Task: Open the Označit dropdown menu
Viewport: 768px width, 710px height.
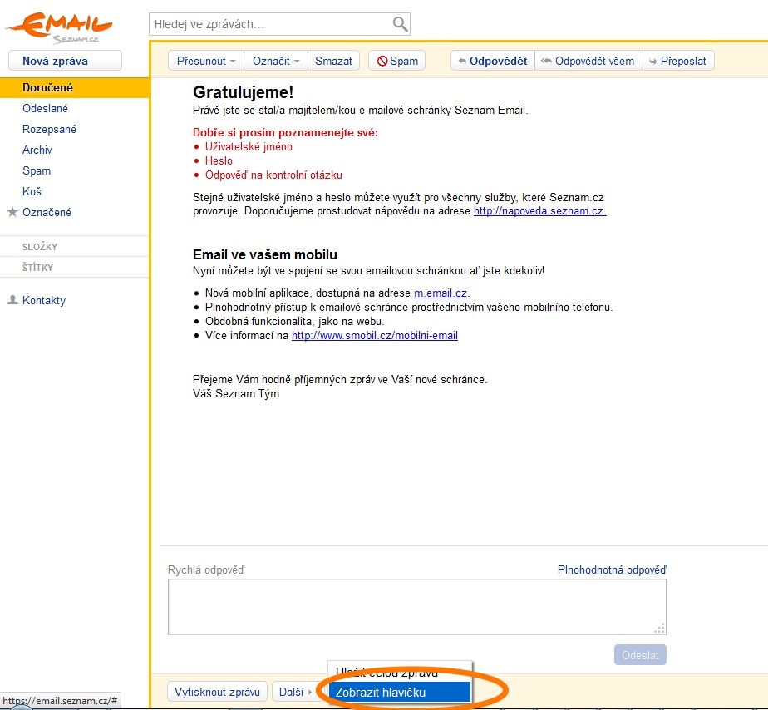Action: 276,61
